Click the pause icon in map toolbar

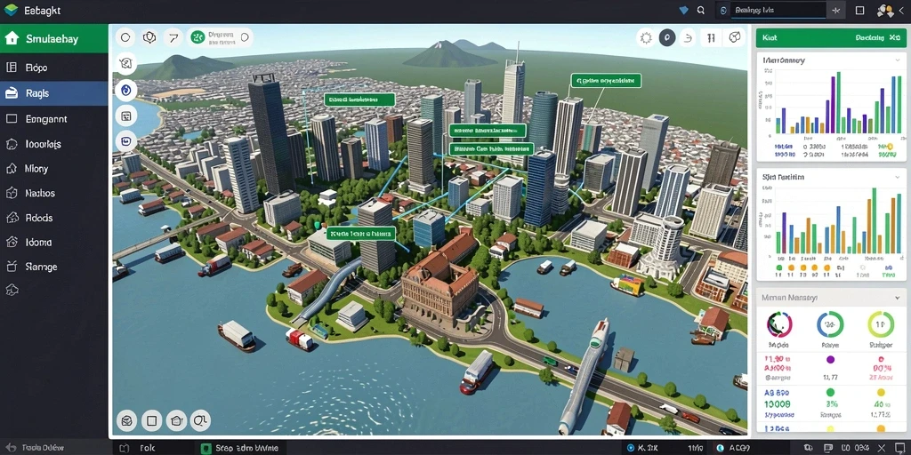point(710,38)
